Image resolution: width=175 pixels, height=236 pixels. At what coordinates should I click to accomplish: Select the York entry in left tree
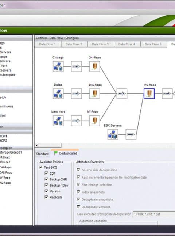(x=4, y=66)
